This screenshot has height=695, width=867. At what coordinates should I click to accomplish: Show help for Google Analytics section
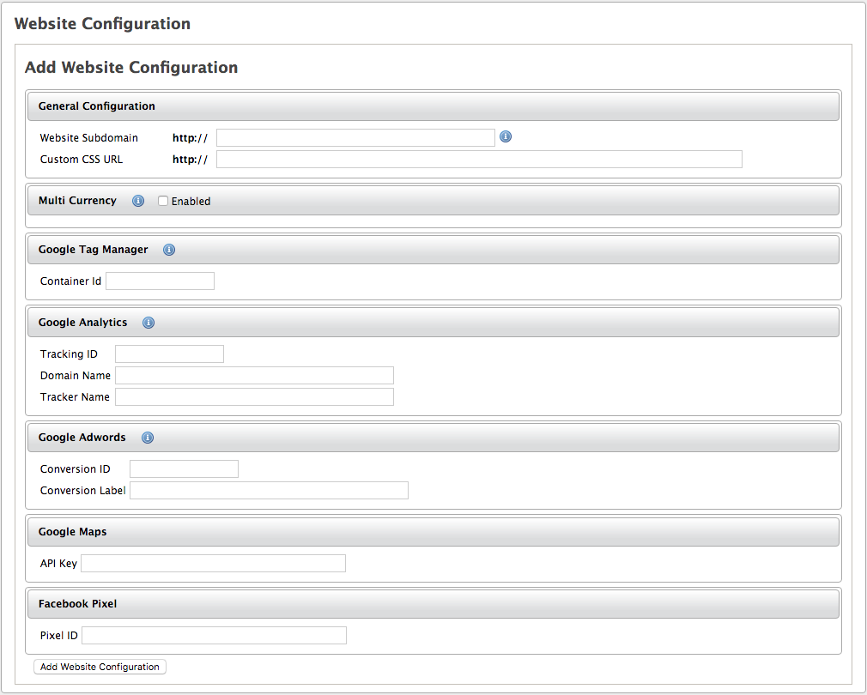click(x=149, y=323)
